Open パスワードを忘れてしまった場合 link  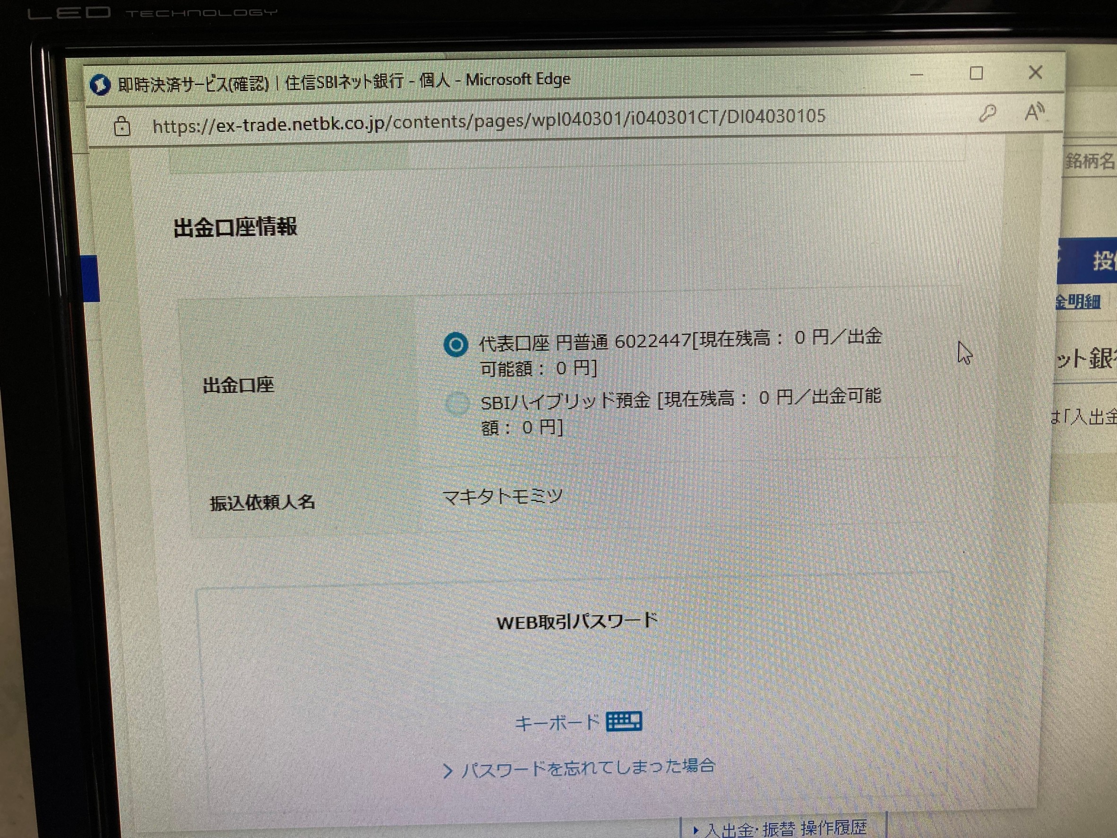click(588, 768)
